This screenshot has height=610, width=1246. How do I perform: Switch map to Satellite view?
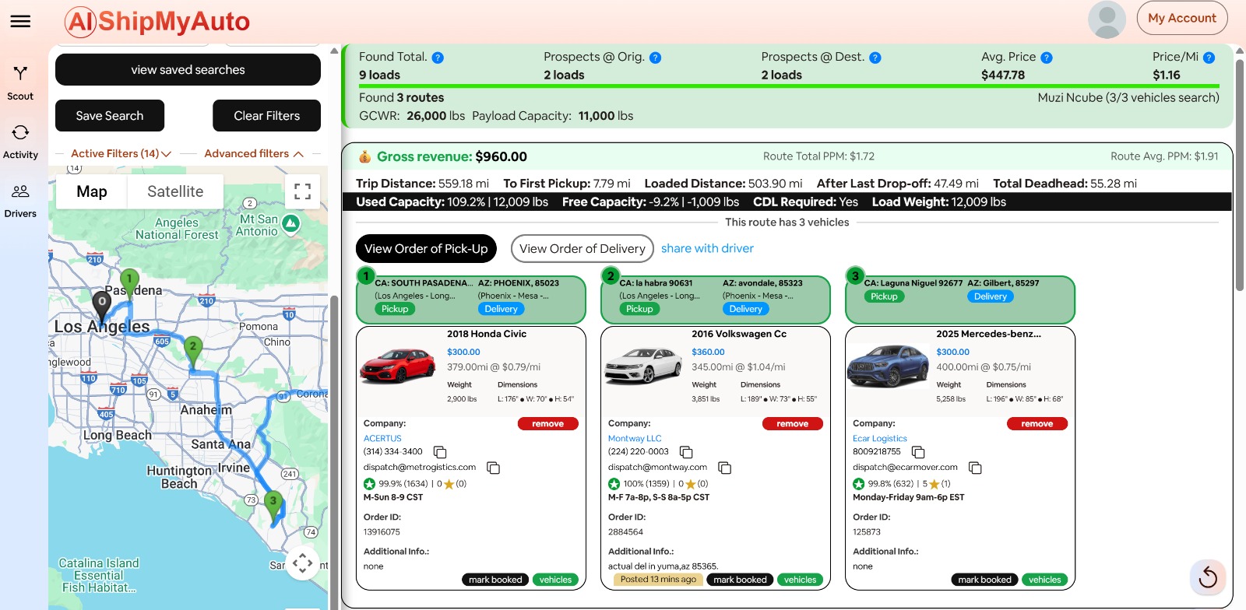175,191
